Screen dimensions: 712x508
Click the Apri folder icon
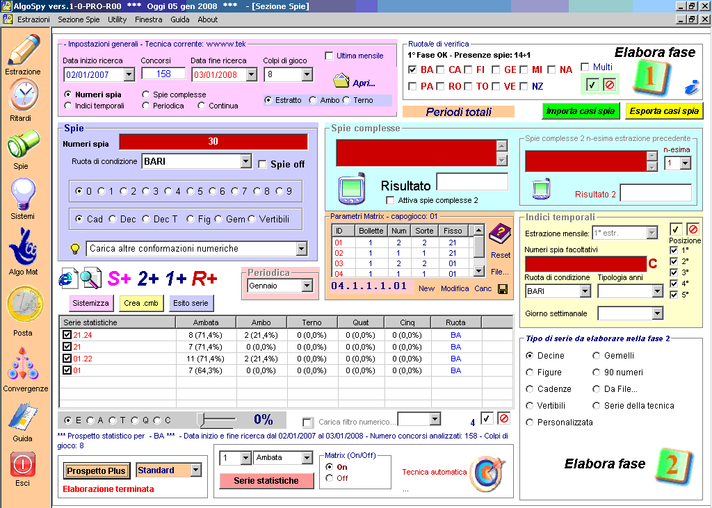(341, 81)
